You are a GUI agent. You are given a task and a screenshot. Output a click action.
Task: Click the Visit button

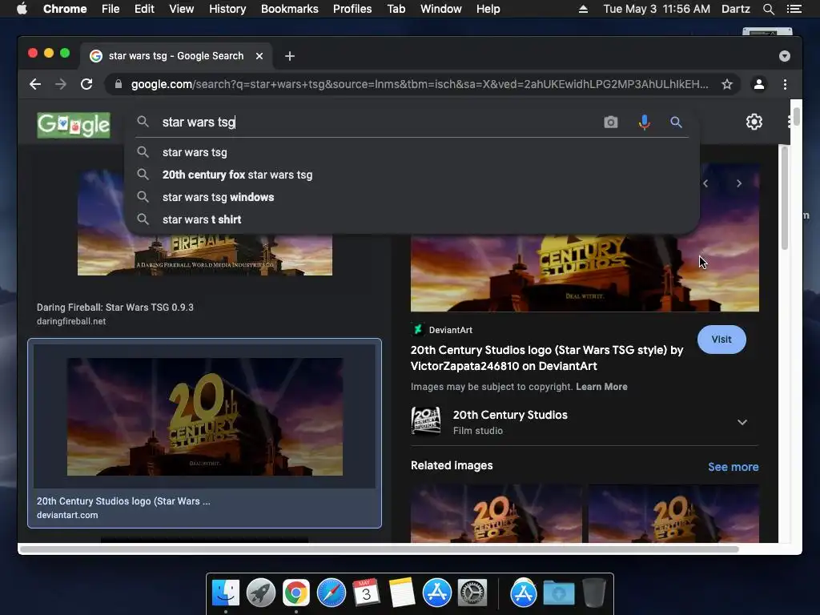pos(722,340)
